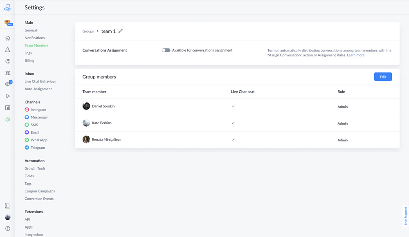Open the Help question-mark icon
The width and height of the screenshot is (409, 237).
pyautogui.click(x=8, y=229)
